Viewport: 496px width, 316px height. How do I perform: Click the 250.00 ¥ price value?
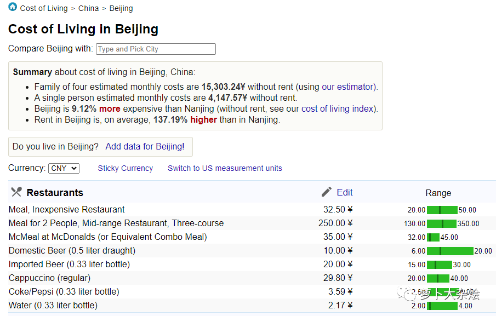(x=335, y=223)
